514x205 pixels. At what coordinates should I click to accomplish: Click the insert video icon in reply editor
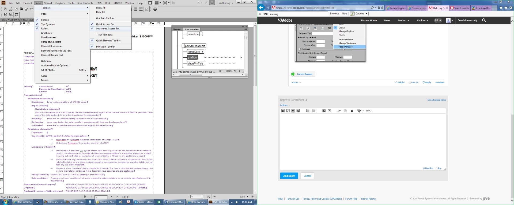tap(329, 111)
